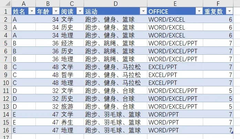Click the 重复数 header cell text
Viewport: 240px width, 139px height.
(x=213, y=11)
